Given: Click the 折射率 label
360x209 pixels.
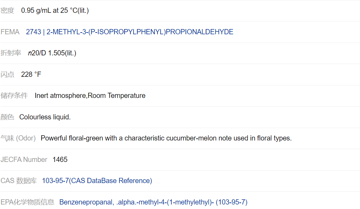Looking at the screenshot, I should tap(11, 53).
